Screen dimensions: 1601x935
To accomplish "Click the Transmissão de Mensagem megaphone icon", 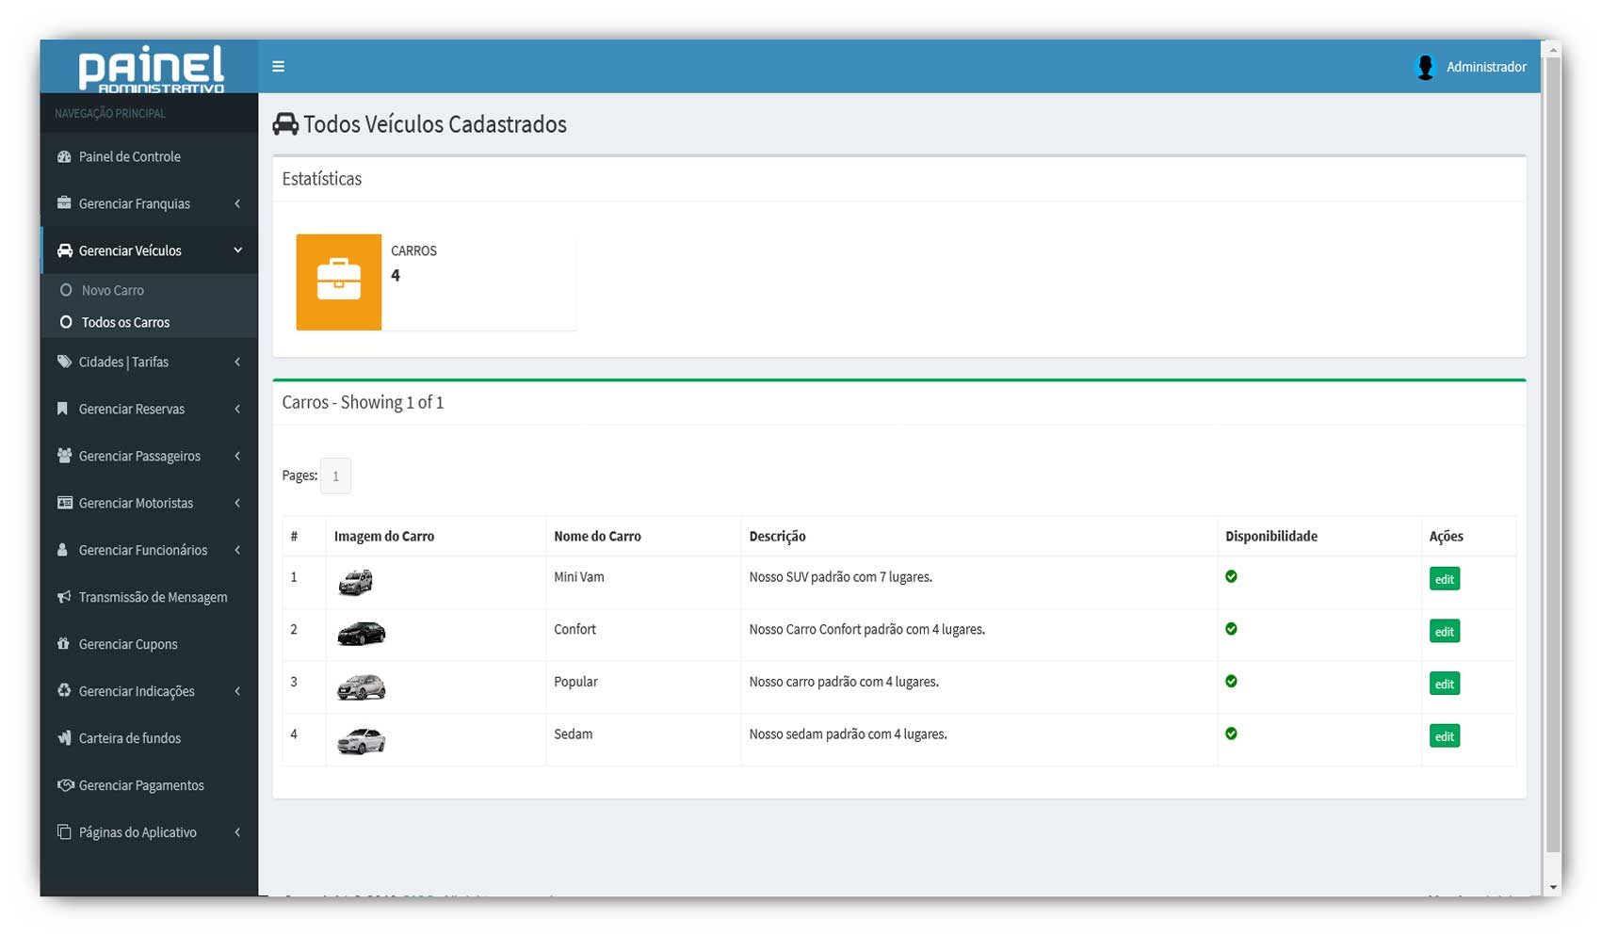I will coord(64,597).
